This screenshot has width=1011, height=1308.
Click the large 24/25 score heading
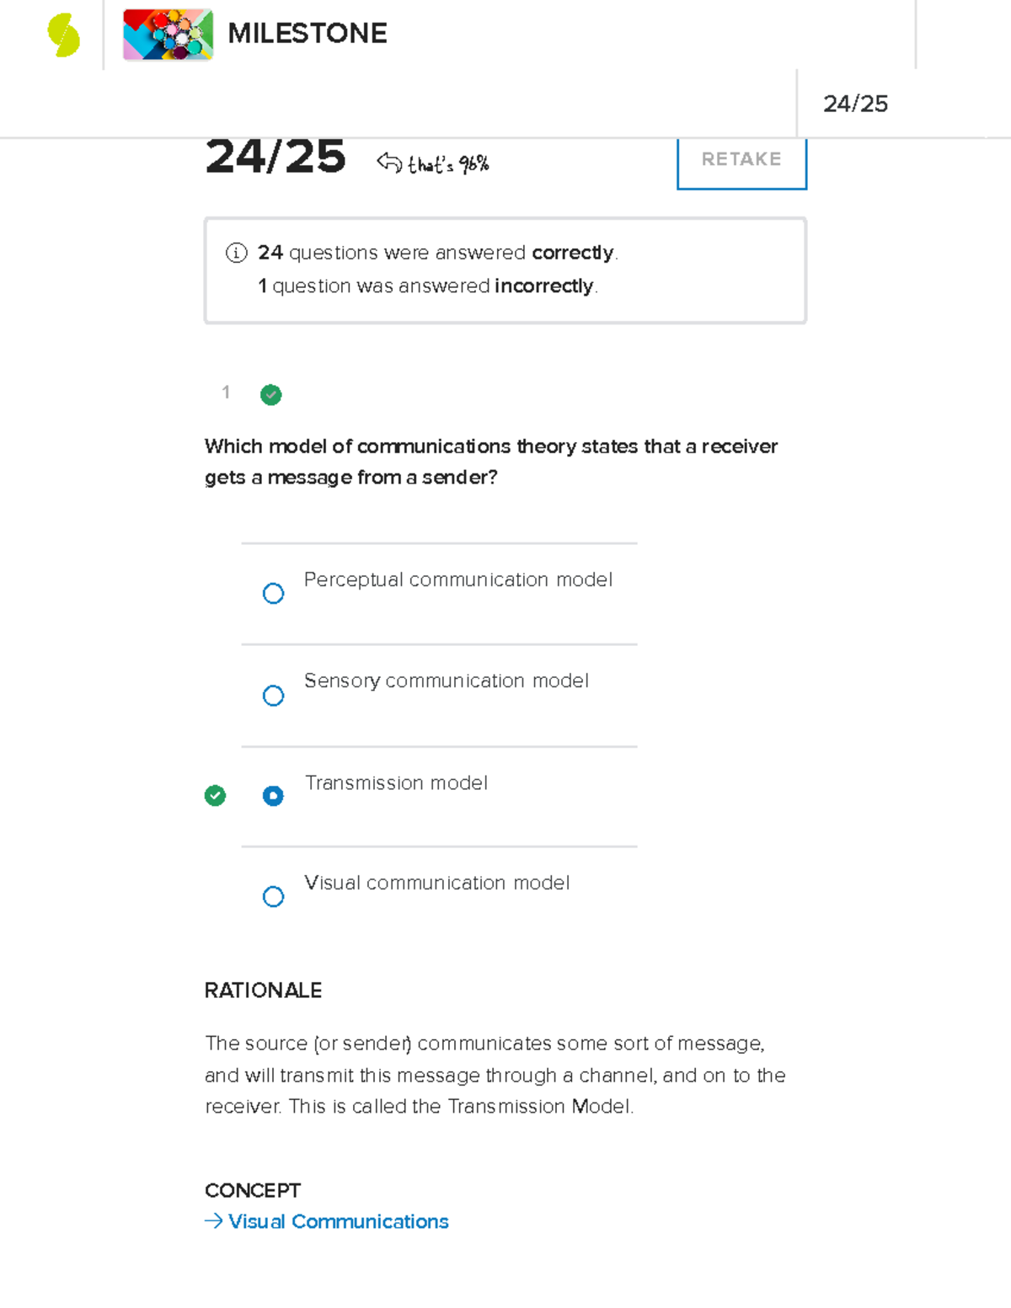click(276, 156)
